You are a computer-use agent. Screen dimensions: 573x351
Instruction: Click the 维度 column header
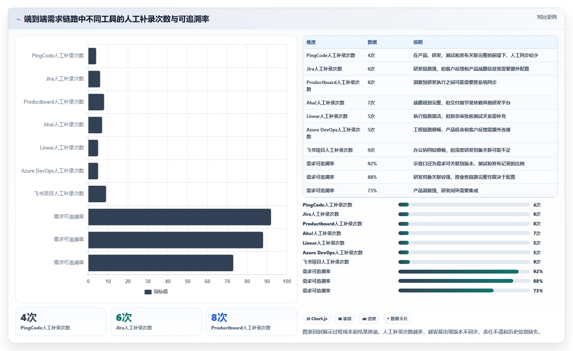(x=311, y=42)
